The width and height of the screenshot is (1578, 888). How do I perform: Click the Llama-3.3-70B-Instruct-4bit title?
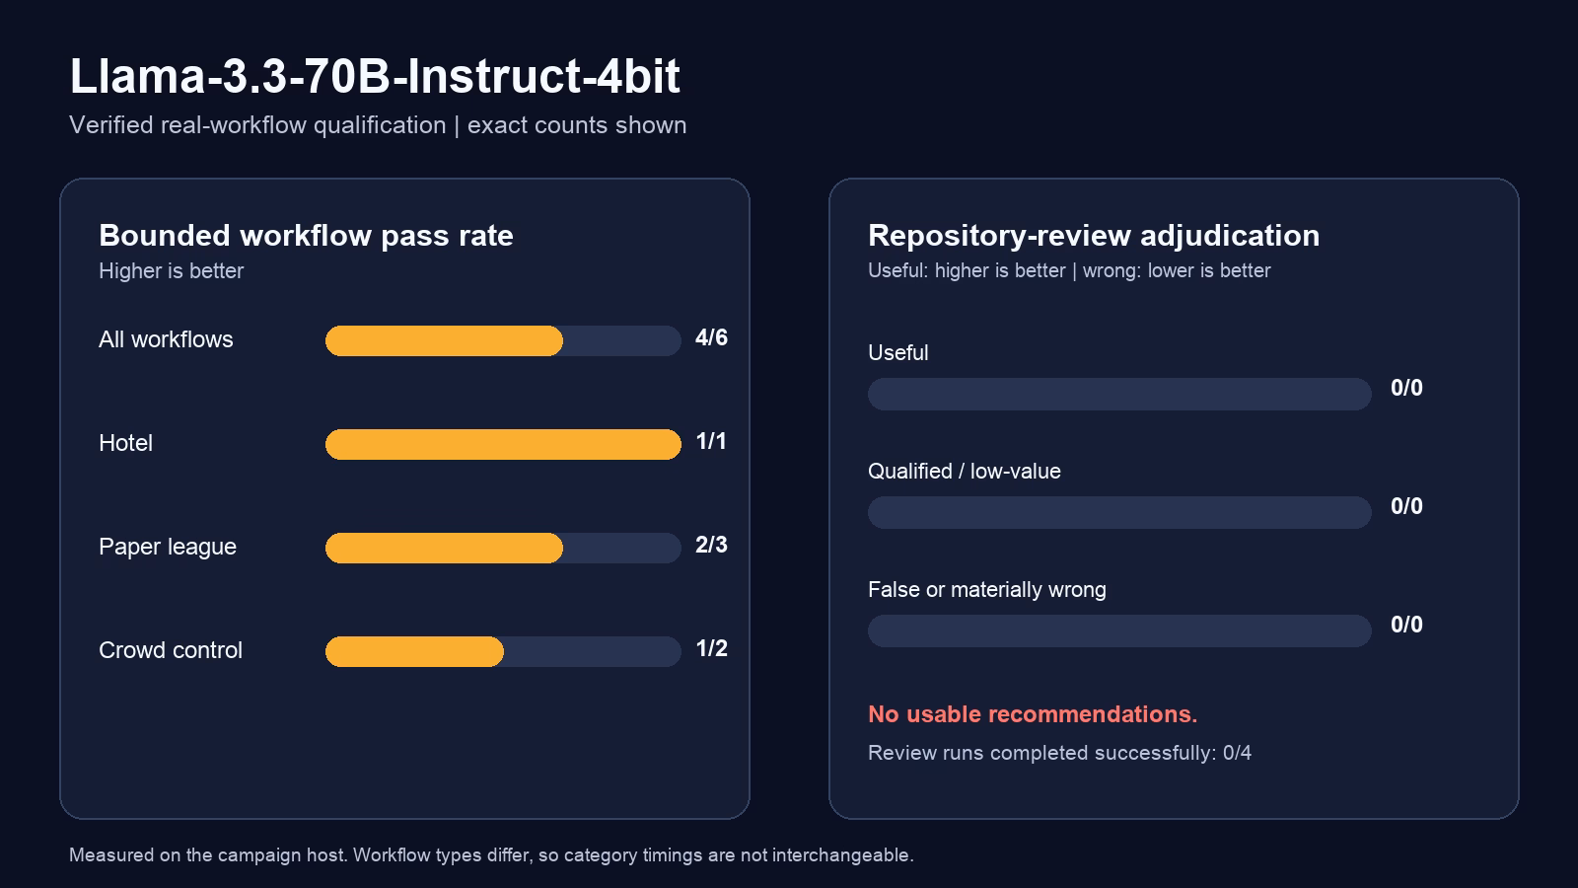375,76
